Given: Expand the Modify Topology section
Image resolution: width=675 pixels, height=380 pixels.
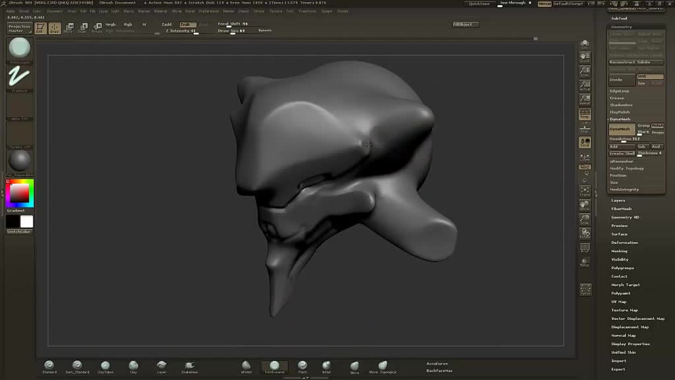Looking at the screenshot, I should (x=626, y=168).
